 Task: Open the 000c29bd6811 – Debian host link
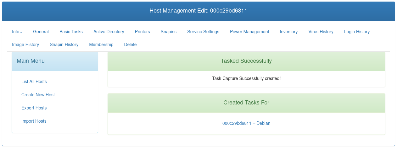pyautogui.click(x=246, y=123)
